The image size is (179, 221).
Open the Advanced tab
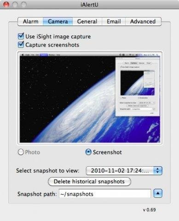tap(143, 22)
